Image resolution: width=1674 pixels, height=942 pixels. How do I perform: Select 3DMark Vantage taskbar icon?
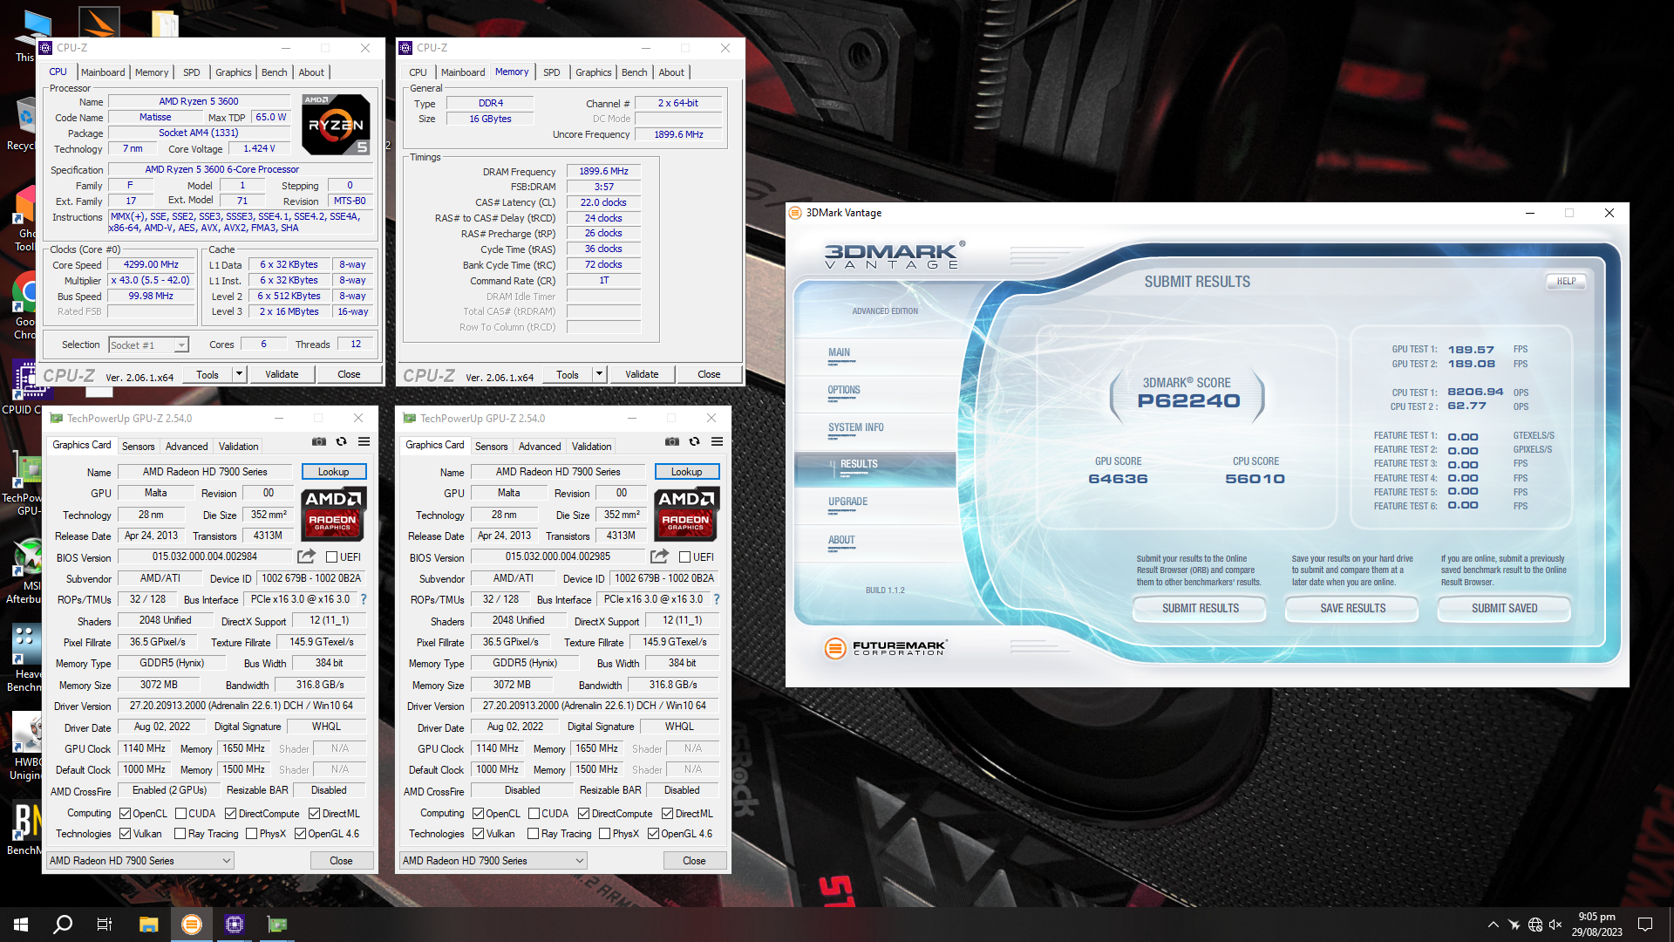pyautogui.click(x=192, y=925)
